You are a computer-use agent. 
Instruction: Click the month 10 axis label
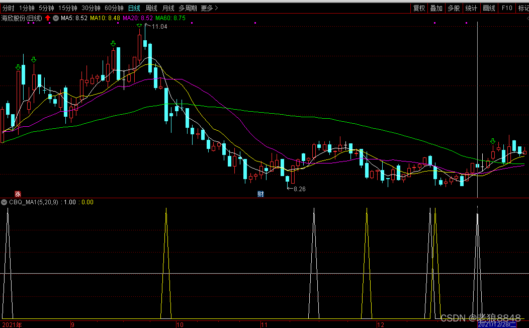(180, 324)
